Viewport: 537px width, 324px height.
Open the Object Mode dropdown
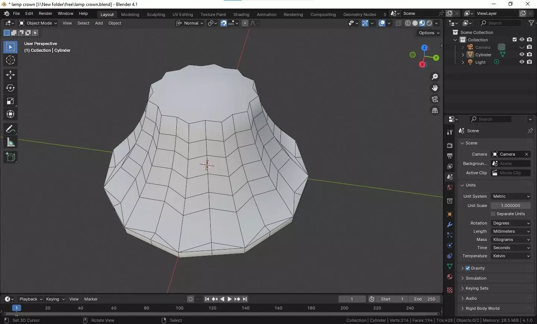(38, 23)
